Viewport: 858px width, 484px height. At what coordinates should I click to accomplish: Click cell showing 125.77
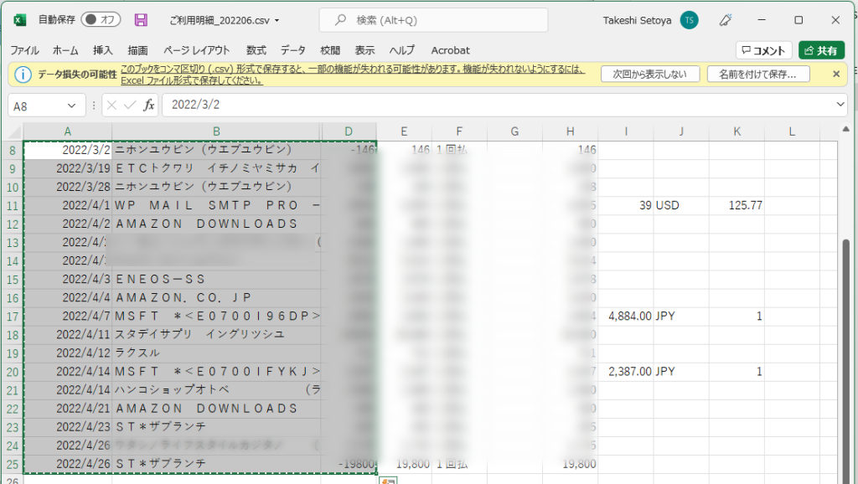point(737,206)
